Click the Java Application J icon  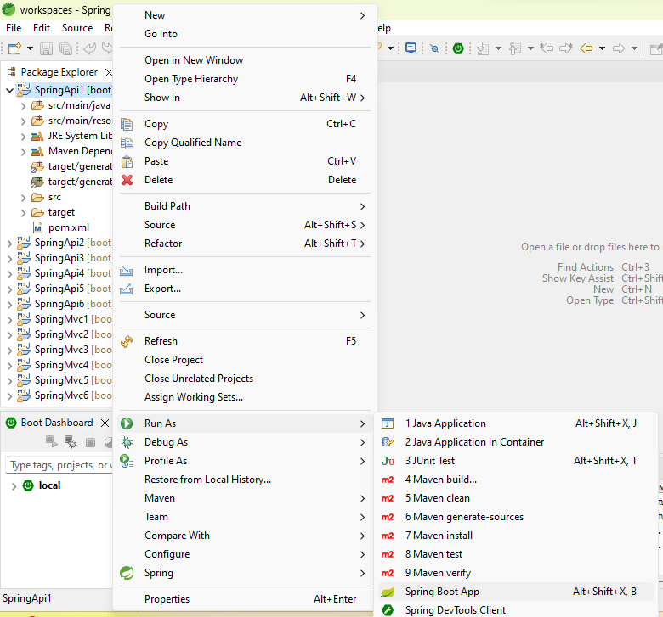[388, 423]
